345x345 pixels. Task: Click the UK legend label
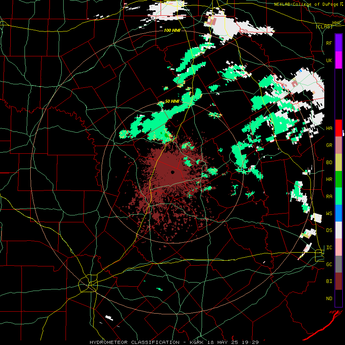click(x=329, y=60)
